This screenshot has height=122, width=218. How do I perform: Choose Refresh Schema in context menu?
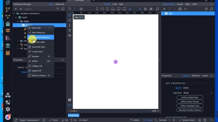pyautogui.click(x=41, y=76)
